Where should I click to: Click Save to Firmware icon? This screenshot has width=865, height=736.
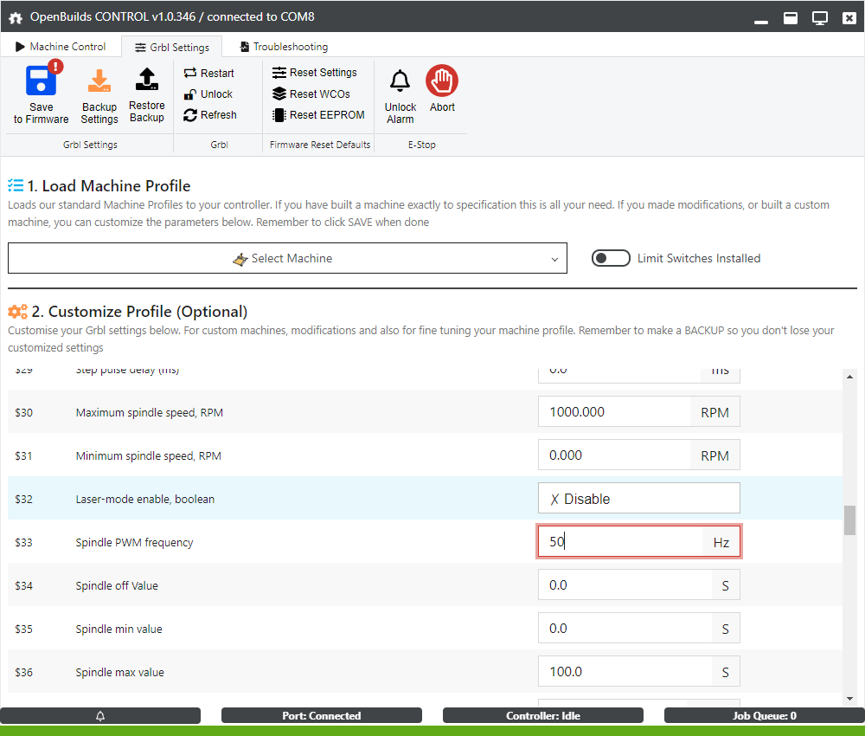41,82
